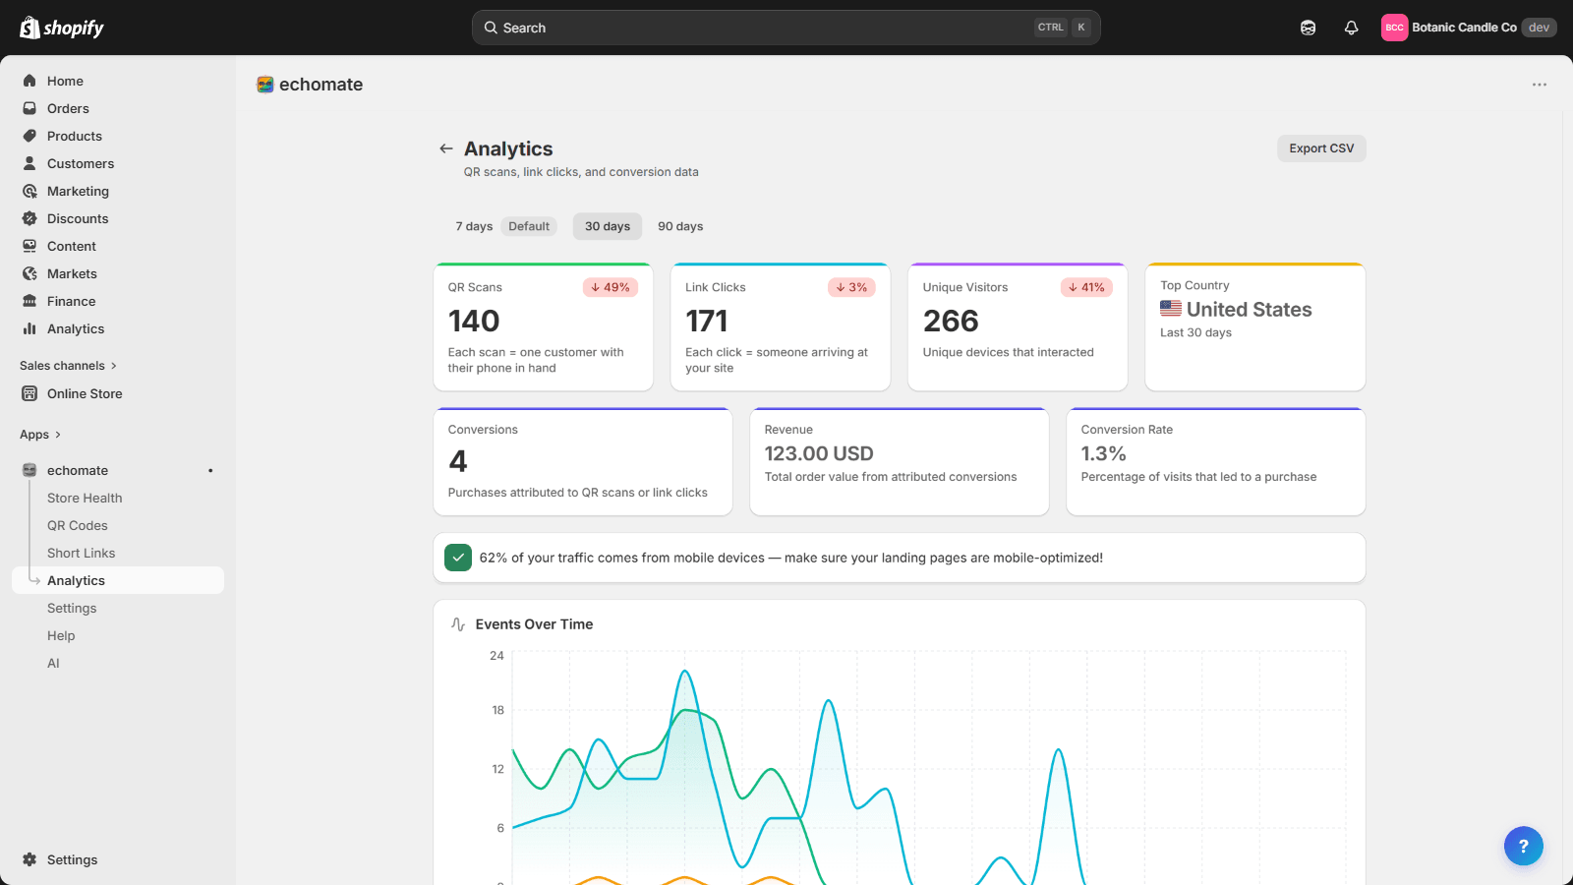This screenshot has height=885, width=1573.
Task: Open the three-dot more actions menu
Action: coord(1540,85)
